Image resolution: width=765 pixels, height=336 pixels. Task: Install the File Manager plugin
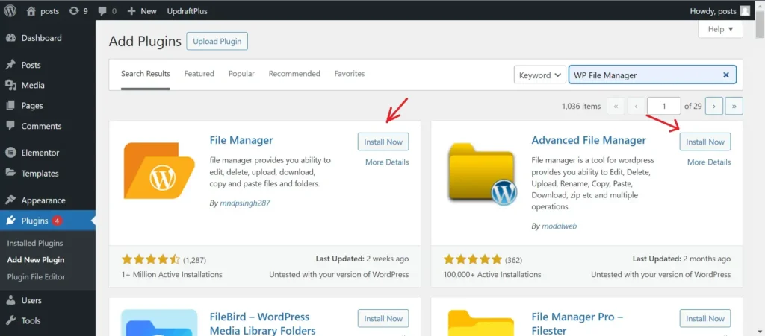[383, 142]
